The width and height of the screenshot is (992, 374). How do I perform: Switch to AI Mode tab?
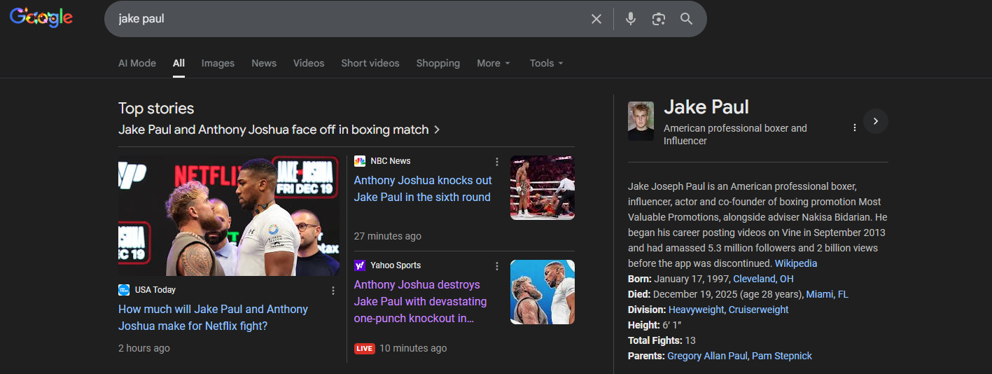137,63
